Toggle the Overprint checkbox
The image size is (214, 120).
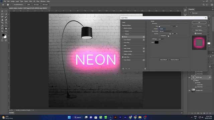point(160,36)
